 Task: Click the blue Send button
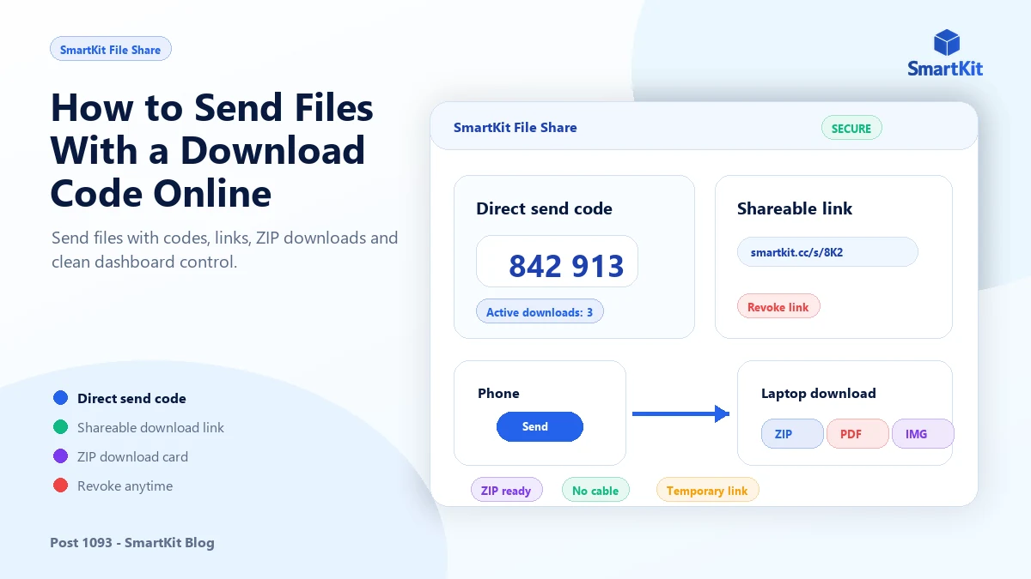(x=540, y=426)
